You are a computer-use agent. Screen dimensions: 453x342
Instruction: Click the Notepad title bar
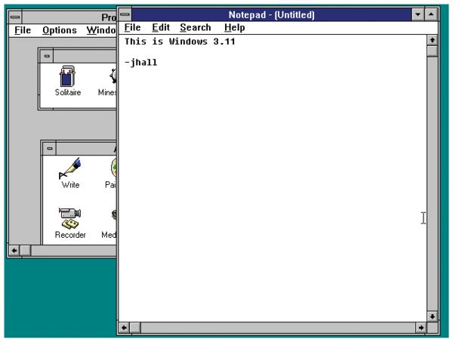coord(272,14)
